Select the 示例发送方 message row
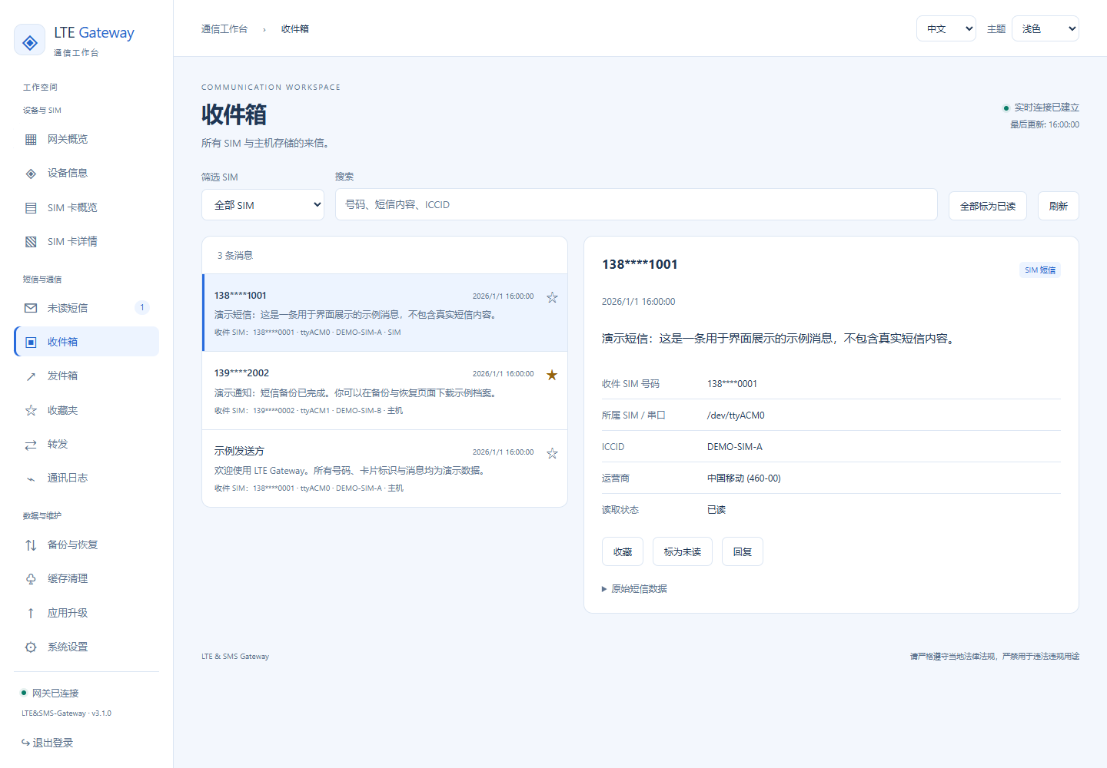 (384, 468)
